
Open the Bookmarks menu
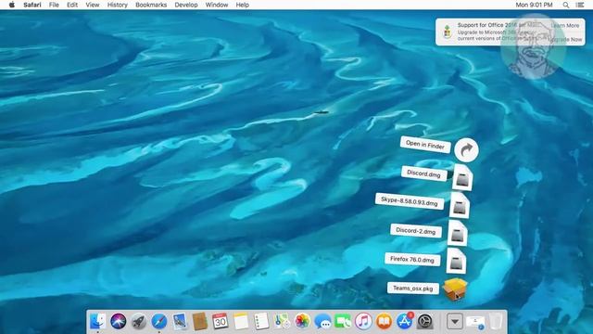point(151,5)
